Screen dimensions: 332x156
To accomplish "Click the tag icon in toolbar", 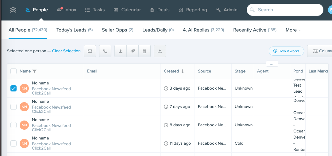I will pos(133,51).
